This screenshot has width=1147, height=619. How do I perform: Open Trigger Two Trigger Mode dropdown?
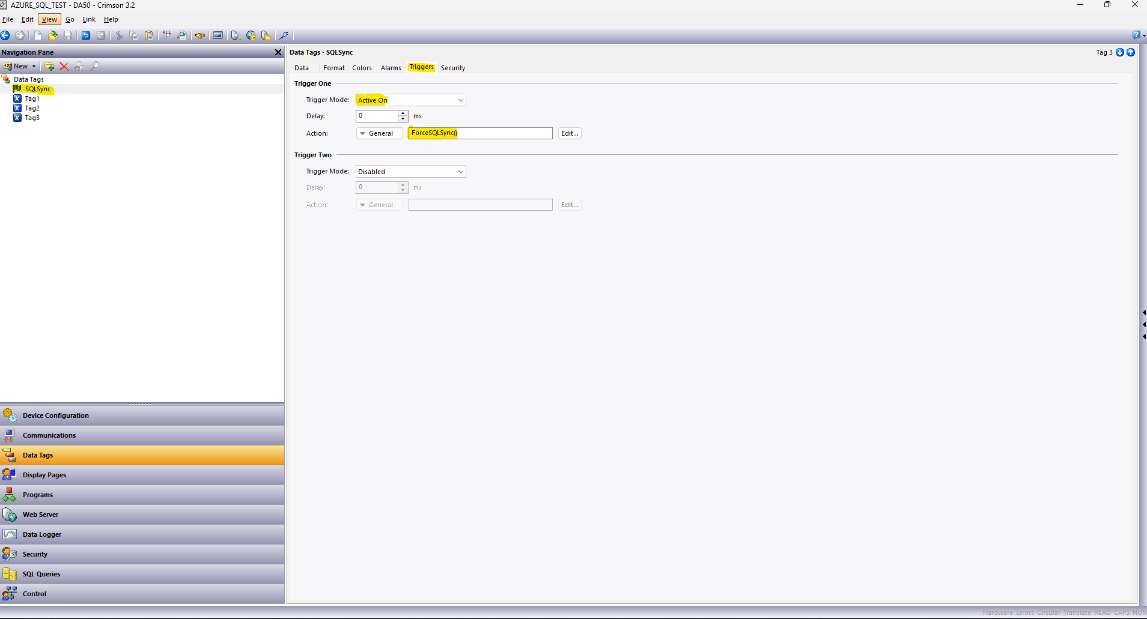click(x=460, y=172)
